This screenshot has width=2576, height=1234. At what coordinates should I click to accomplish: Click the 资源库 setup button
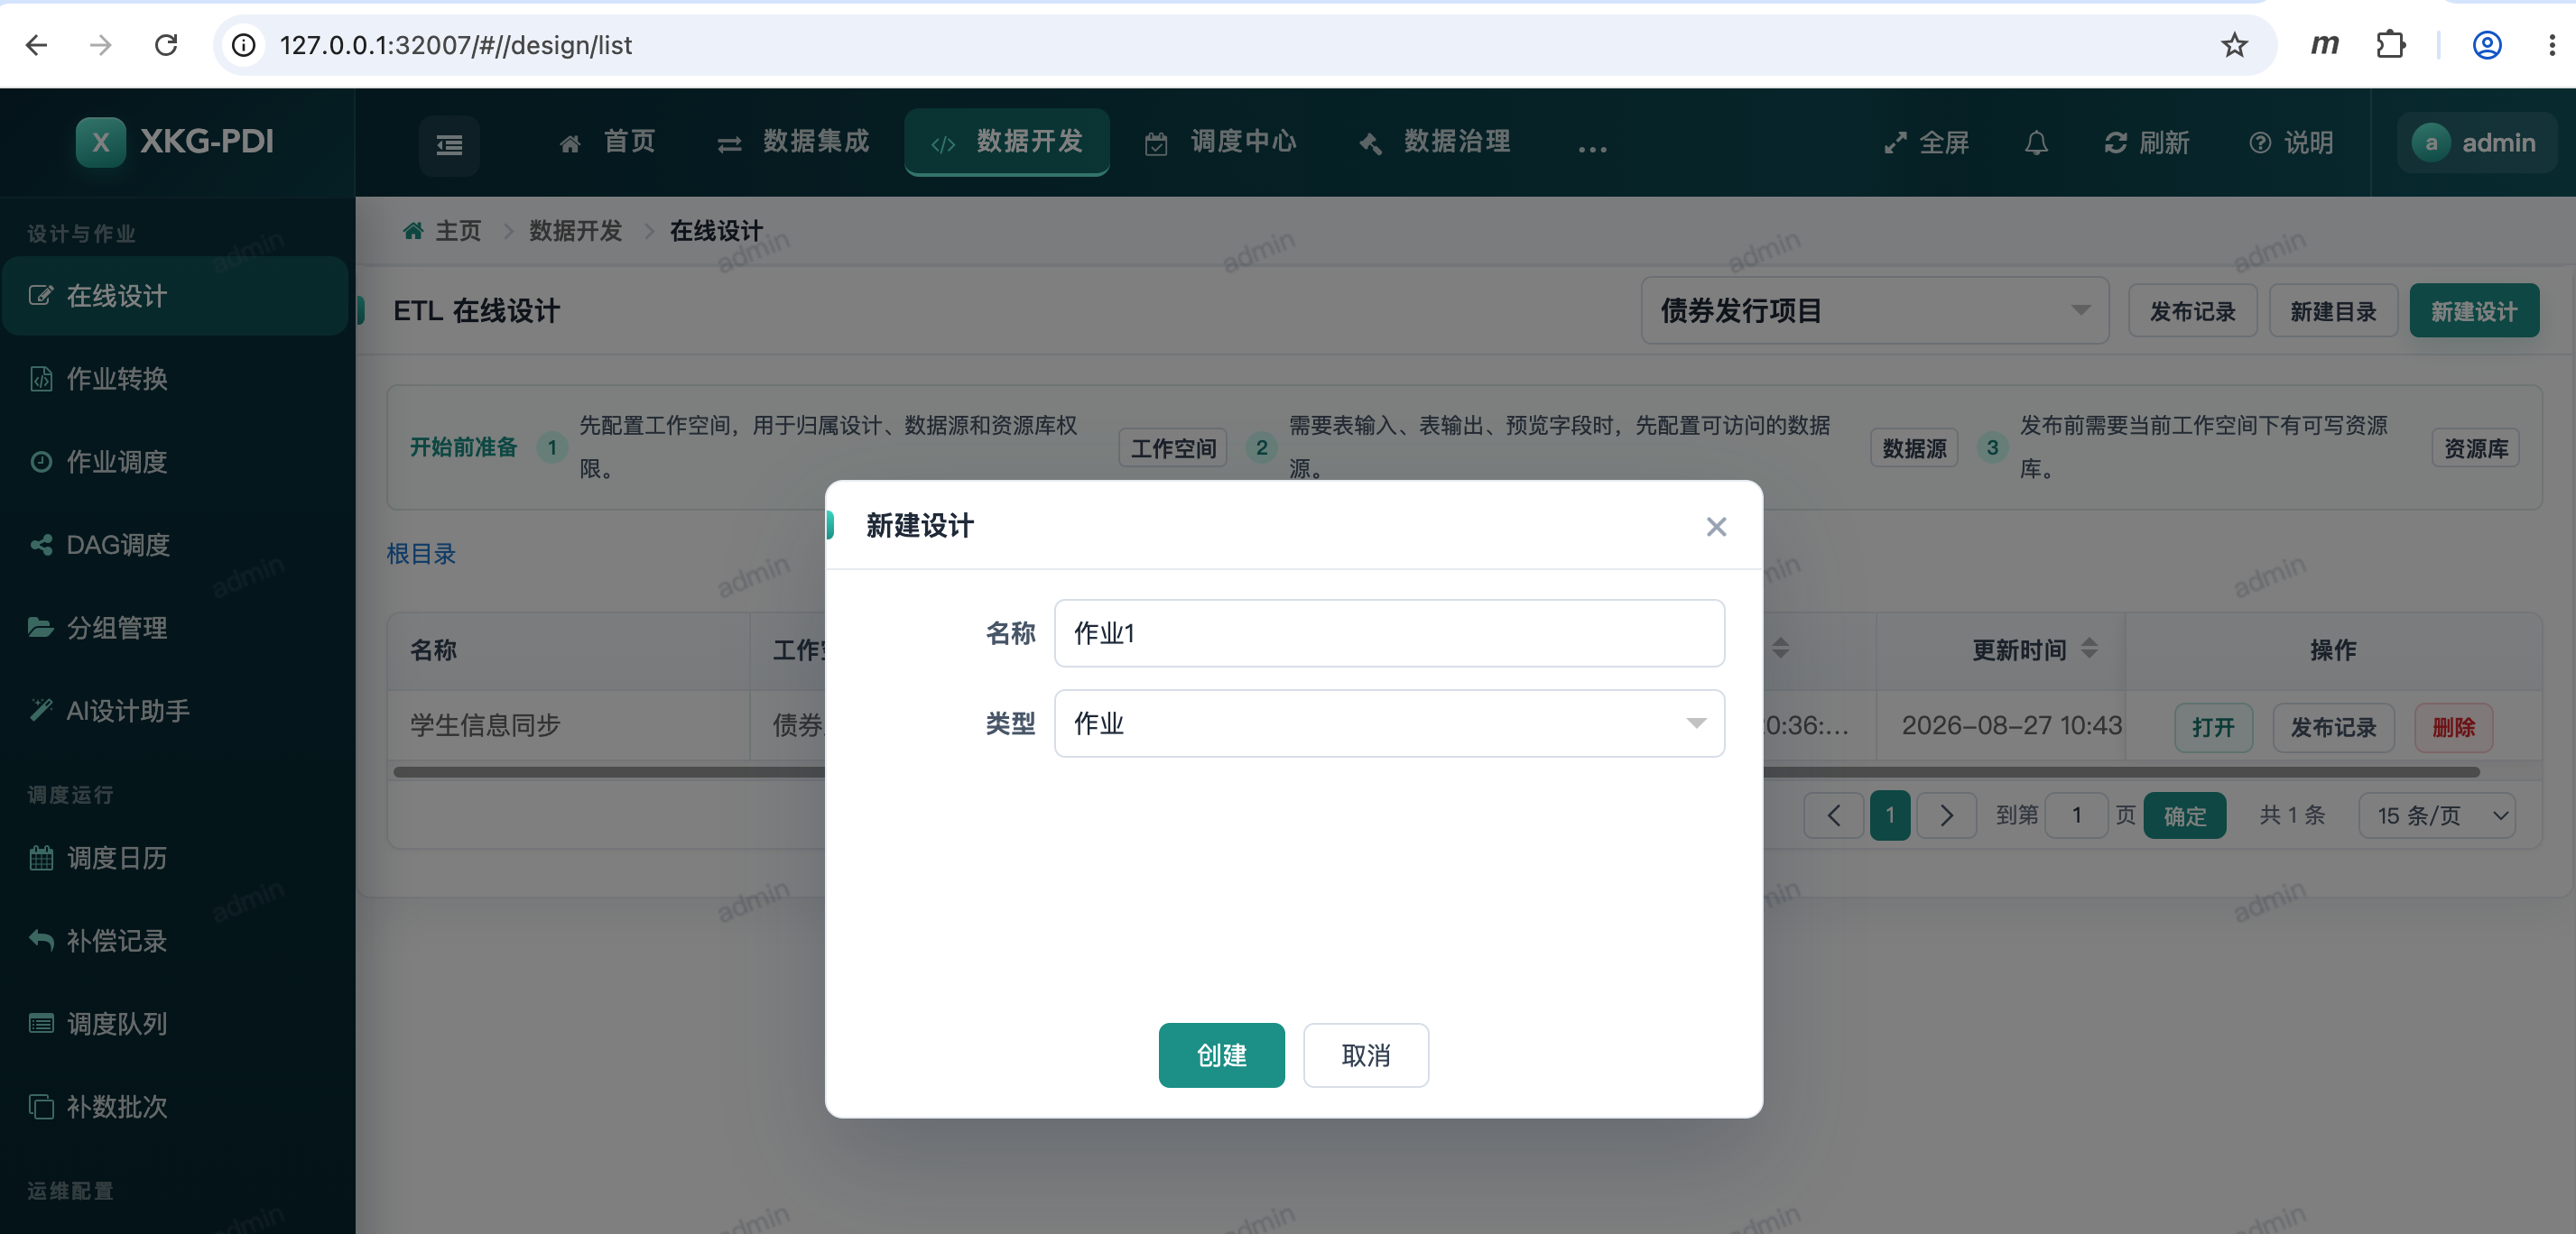(2476, 448)
